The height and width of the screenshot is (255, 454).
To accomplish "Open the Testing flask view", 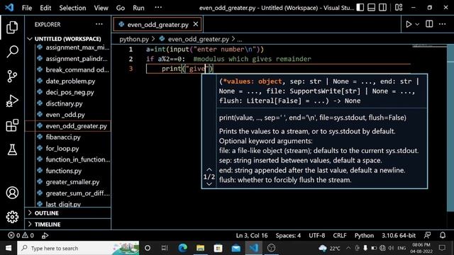I will pos(12,149).
